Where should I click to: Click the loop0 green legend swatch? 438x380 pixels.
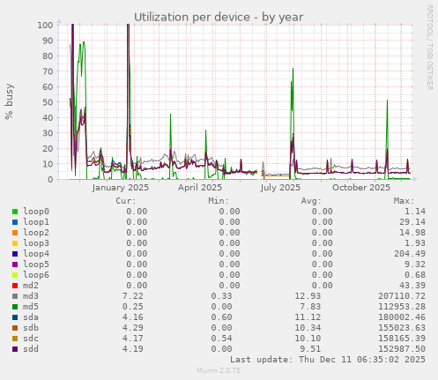click(15, 212)
